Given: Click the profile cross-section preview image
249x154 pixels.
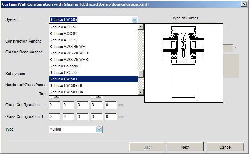Looking at the screenshot, I should pos(184,63).
